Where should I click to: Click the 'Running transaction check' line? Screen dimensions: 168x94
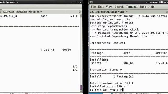(114, 30)
